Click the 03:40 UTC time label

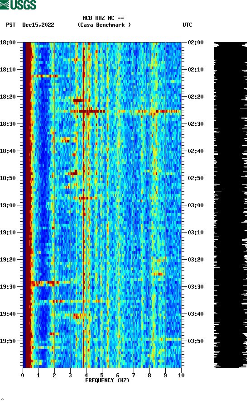pyautogui.click(x=196, y=314)
